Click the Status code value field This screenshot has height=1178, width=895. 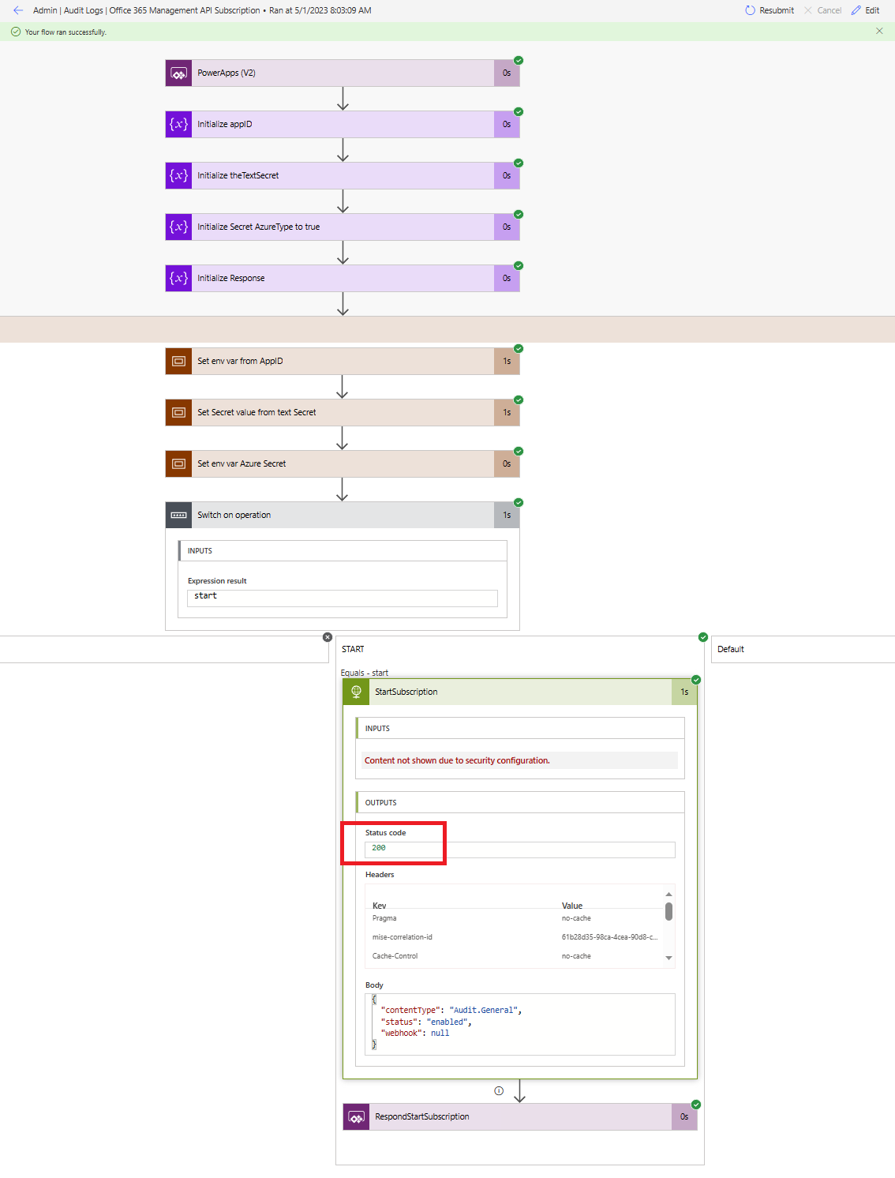520,850
